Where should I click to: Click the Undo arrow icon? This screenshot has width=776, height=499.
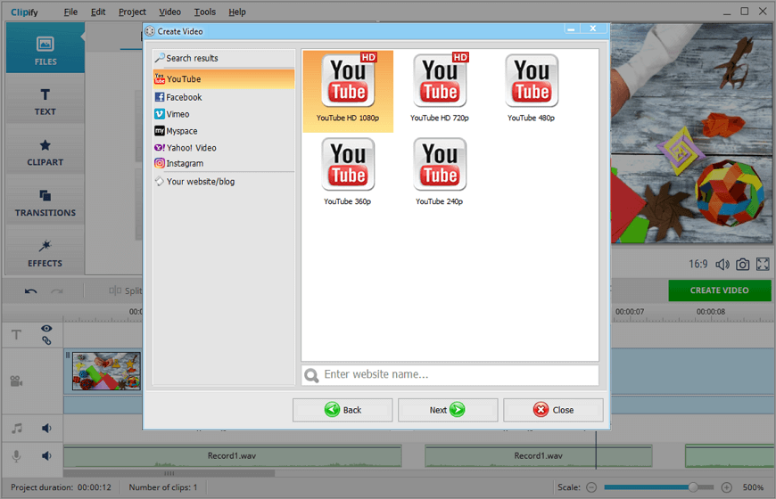coord(30,290)
